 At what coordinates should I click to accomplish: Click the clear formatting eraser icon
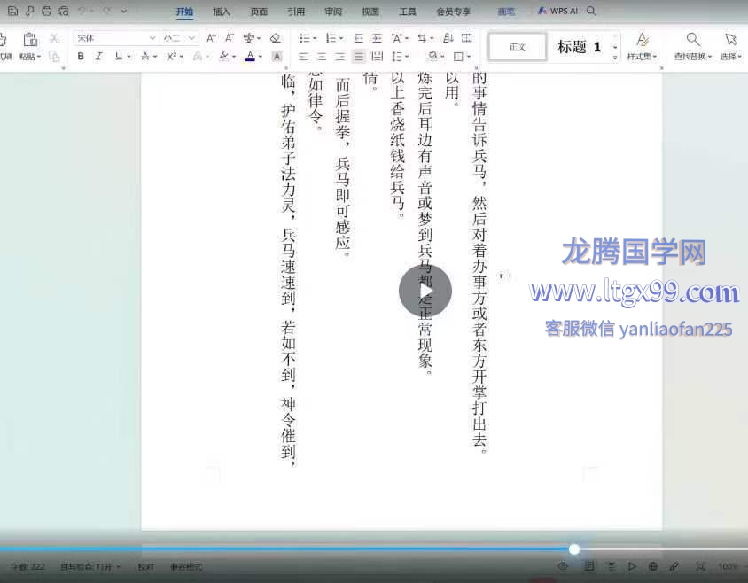[x=275, y=38]
